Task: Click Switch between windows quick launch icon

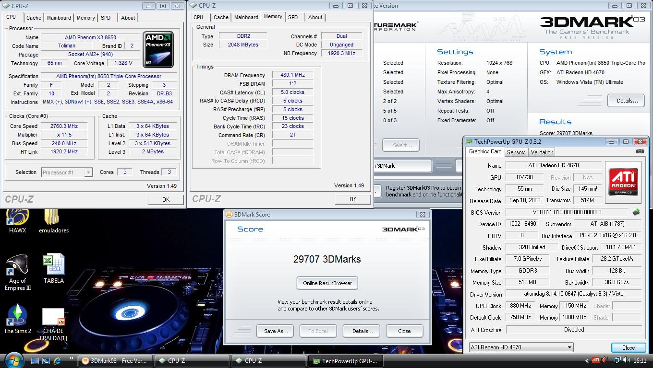Action: click(x=46, y=360)
